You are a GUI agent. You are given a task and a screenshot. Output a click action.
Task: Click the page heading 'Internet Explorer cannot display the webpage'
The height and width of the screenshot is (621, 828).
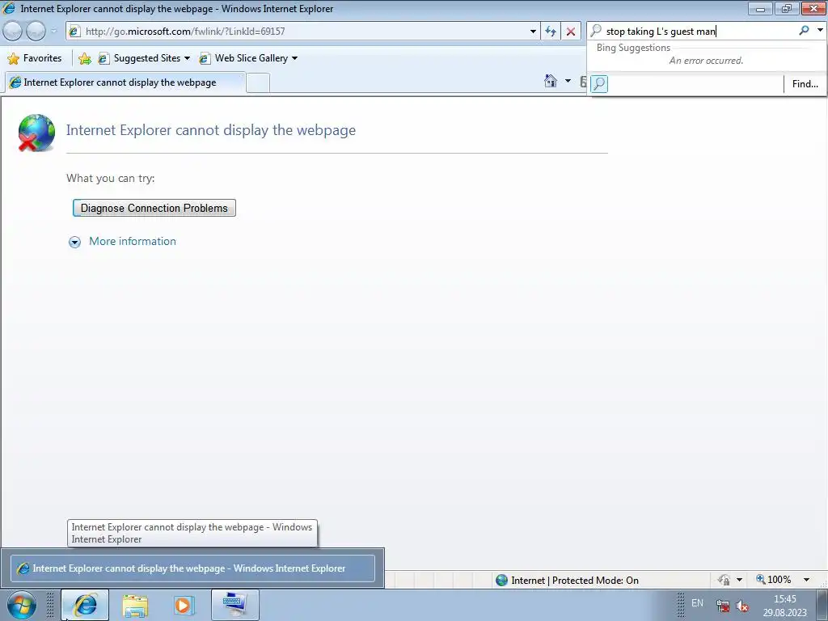[x=211, y=130]
